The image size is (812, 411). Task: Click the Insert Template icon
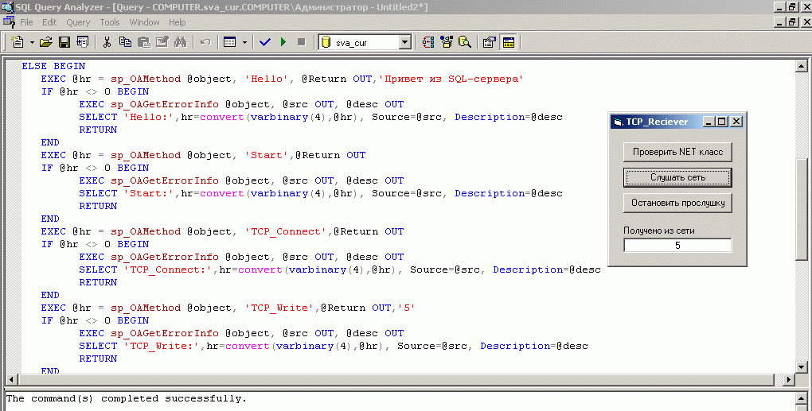(82, 42)
